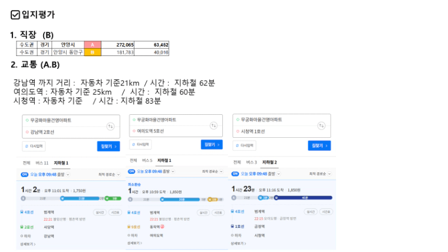Screen dimensions: 448x252
Task: Click the yellow B cell in the table
Action: (93, 52)
